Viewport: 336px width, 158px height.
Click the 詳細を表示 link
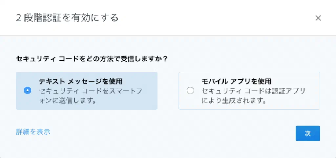pyautogui.click(x=33, y=132)
